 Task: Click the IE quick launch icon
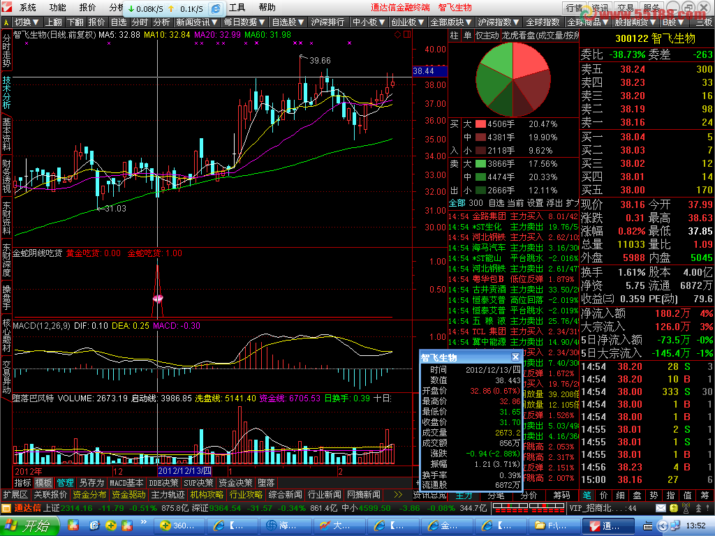(x=94, y=526)
